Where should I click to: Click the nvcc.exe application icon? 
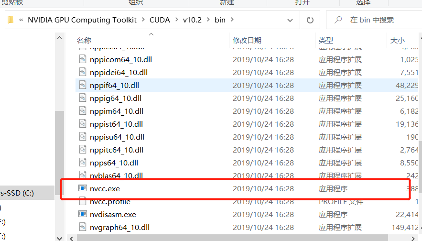click(x=83, y=188)
